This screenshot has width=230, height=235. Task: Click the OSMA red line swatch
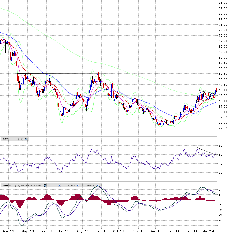click(x=64, y=185)
